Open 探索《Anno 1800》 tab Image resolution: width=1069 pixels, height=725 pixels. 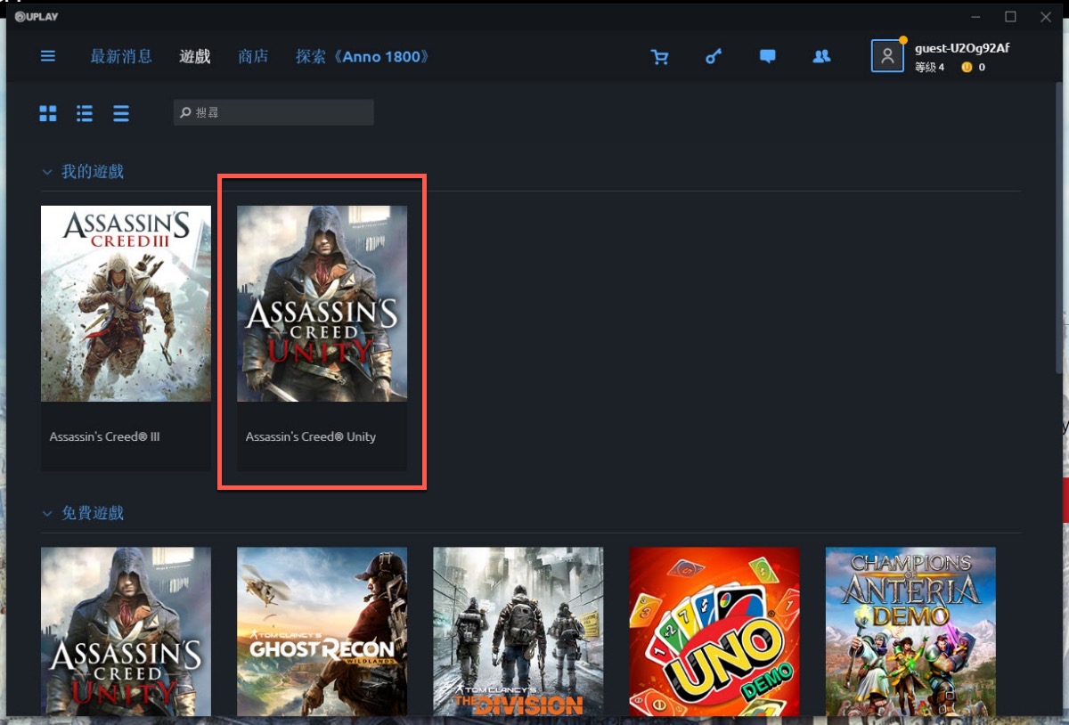point(363,56)
